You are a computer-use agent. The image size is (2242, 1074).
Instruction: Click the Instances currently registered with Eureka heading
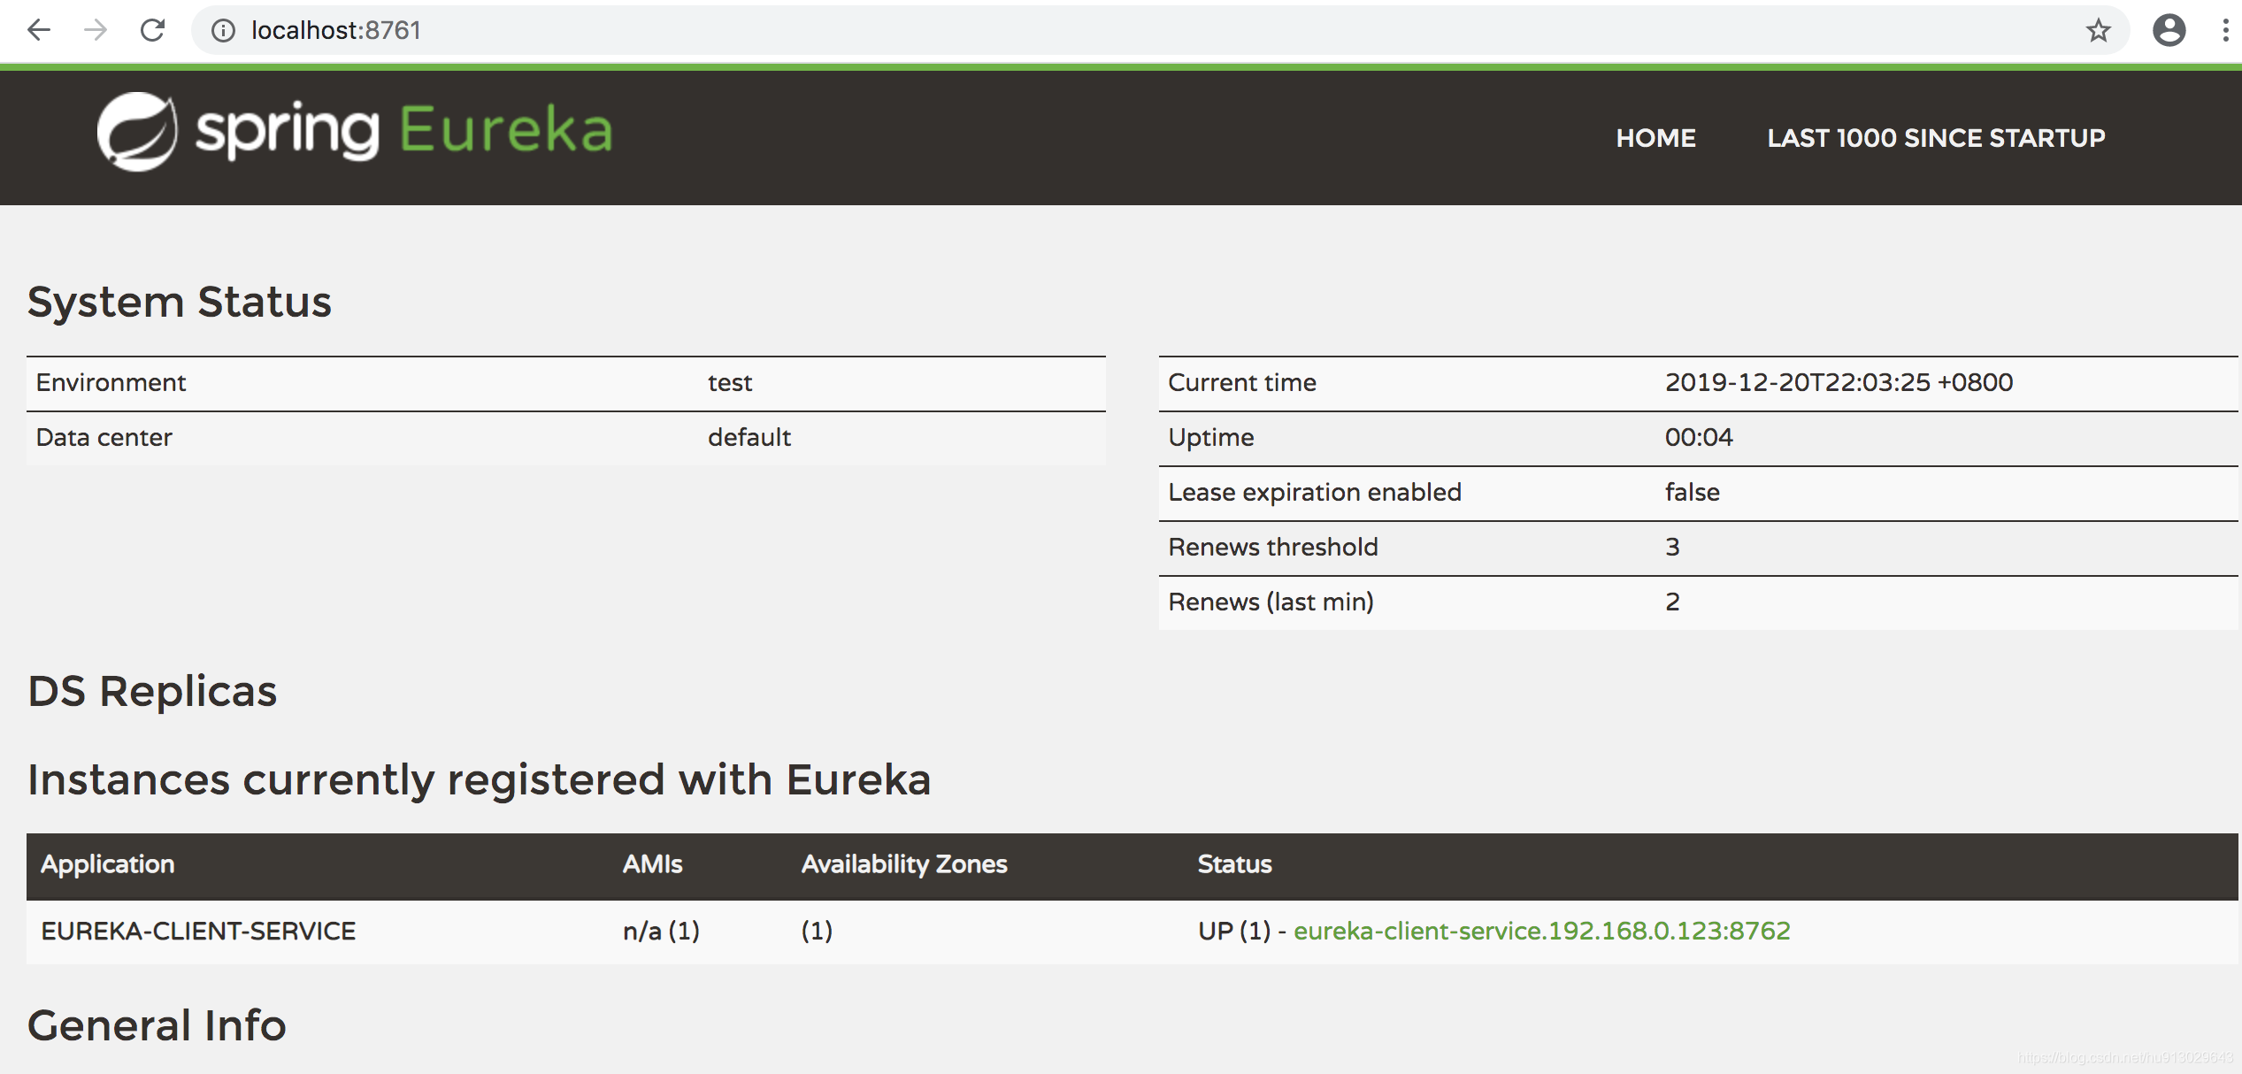coord(480,779)
